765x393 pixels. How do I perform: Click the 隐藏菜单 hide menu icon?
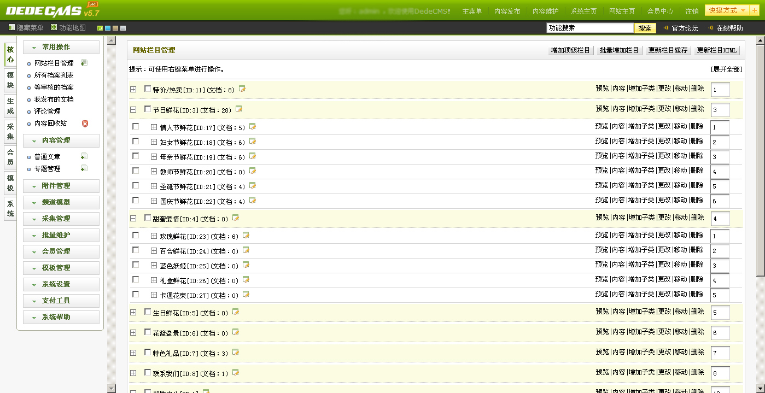click(12, 27)
